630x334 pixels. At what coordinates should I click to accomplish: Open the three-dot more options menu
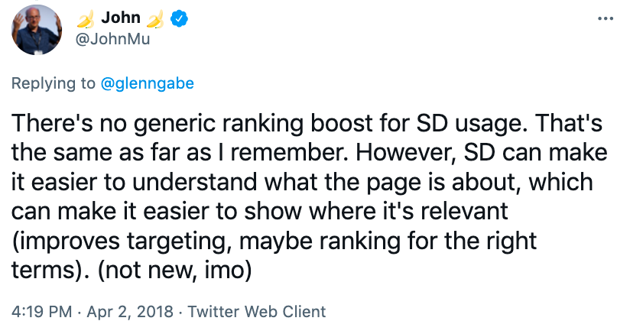(606, 18)
